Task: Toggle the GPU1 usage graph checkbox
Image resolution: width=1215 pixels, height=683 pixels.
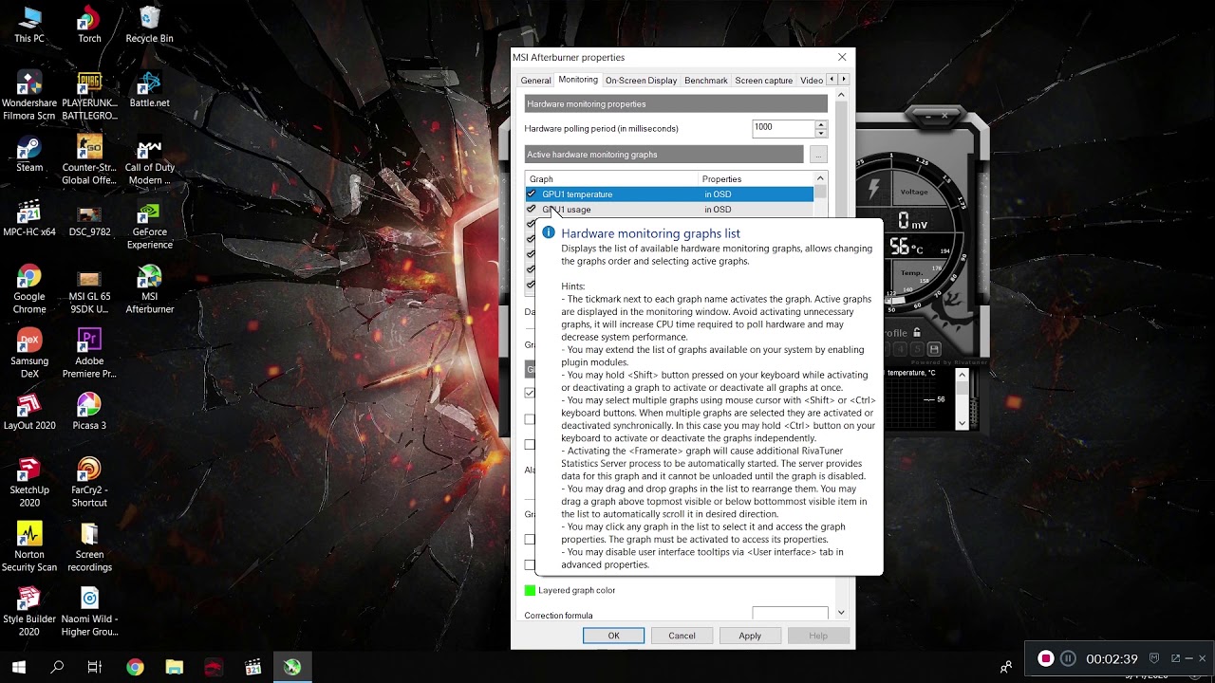Action: [x=532, y=209]
